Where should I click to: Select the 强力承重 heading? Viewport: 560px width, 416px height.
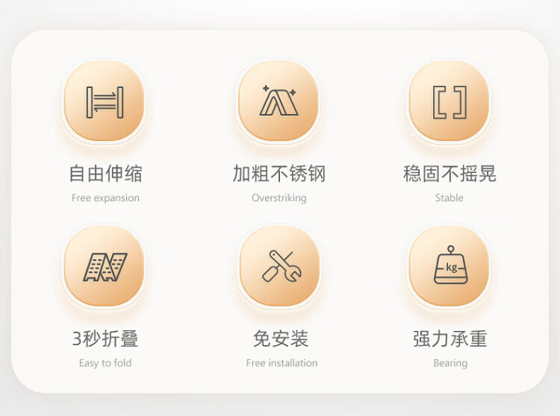click(x=450, y=338)
